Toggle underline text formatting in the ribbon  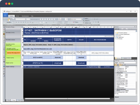[36, 19]
